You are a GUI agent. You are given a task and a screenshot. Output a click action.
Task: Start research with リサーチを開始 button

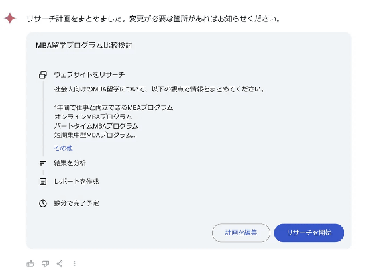(x=309, y=233)
